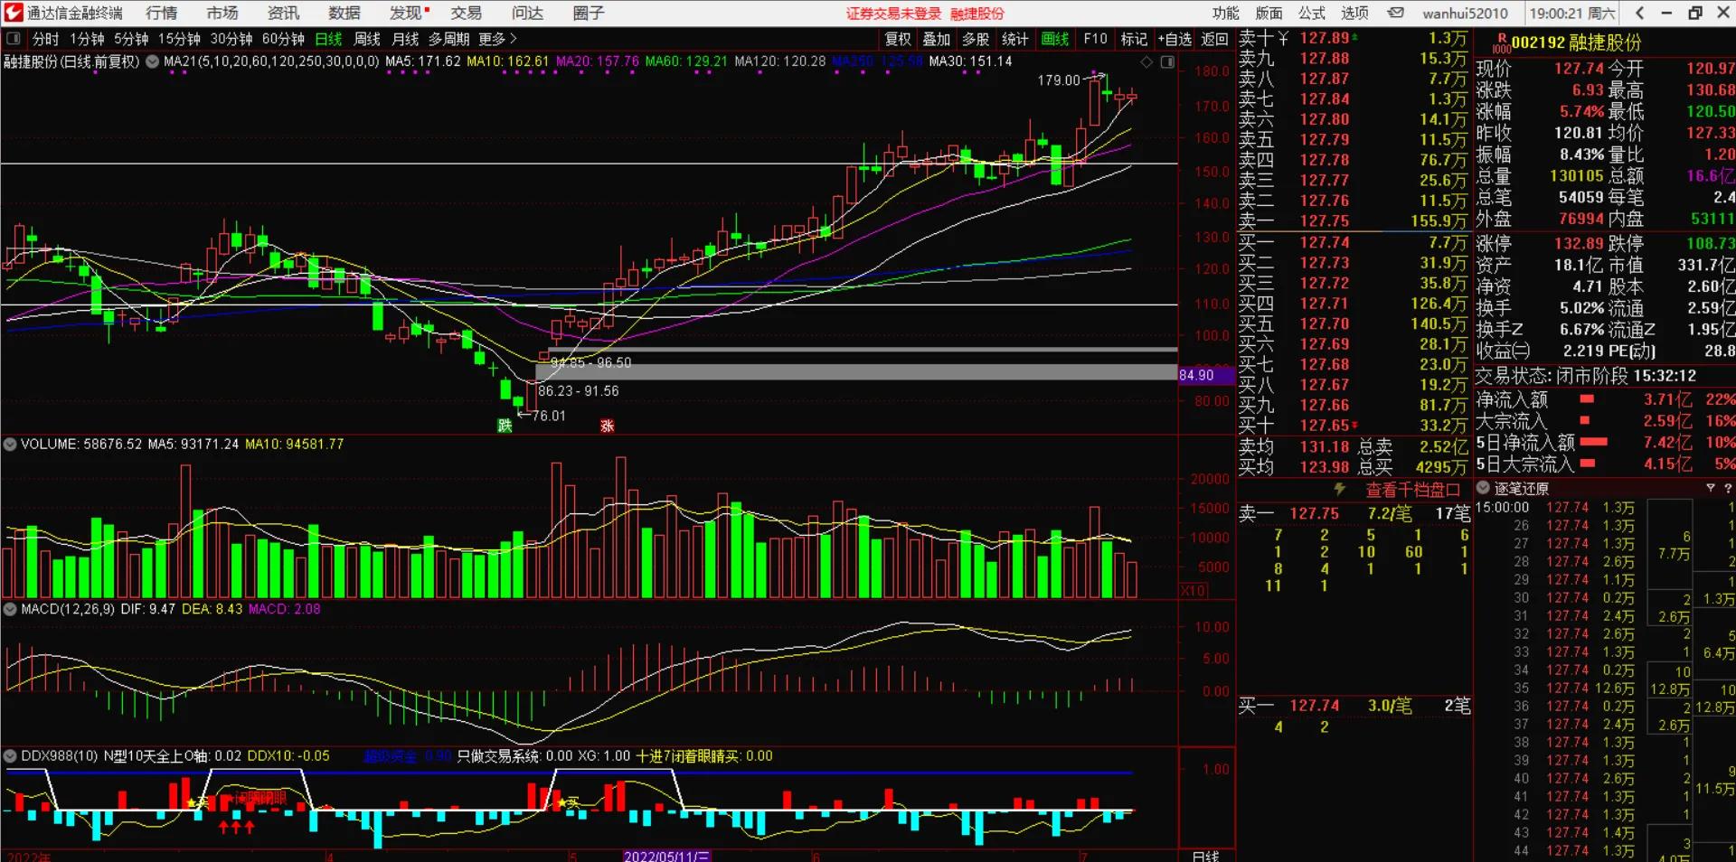Image resolution: width=1736 pixels, height=862 pixels.
Task: Open the mail envelope icon
Action: [x=1396, y=13]
